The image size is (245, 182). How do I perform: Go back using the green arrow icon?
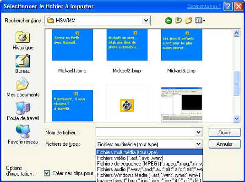pos(169,21)
